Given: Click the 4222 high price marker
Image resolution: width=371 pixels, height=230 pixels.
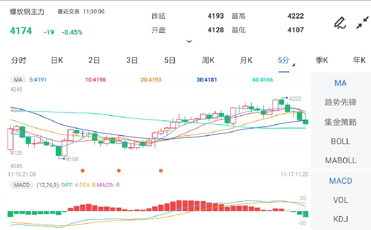Looking at the screenshot, I should coord(295,99).
